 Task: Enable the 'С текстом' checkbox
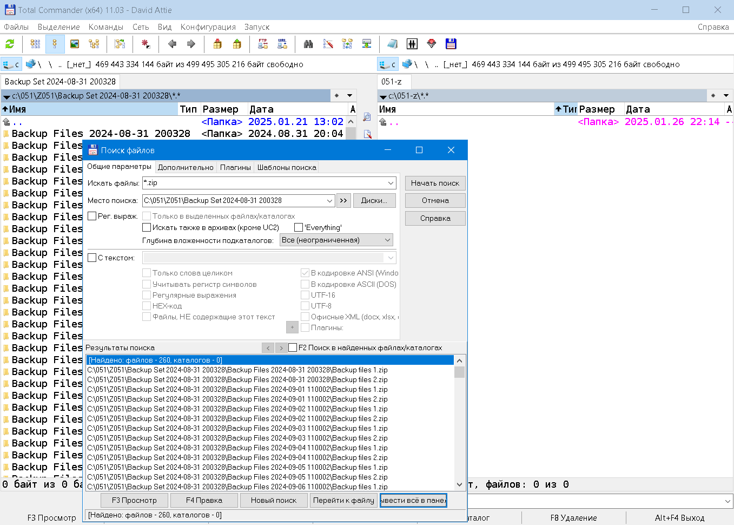point(91,257)
